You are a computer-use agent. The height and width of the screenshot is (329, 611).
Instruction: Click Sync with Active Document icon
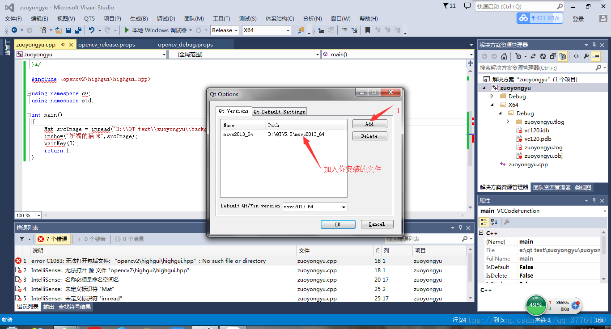533,56
